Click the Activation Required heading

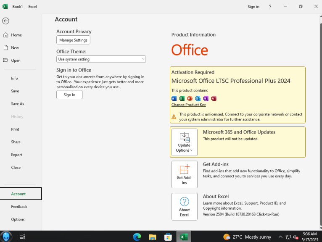tap(193, 72)
